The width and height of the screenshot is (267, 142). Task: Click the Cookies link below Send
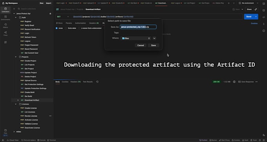point(254,24)
